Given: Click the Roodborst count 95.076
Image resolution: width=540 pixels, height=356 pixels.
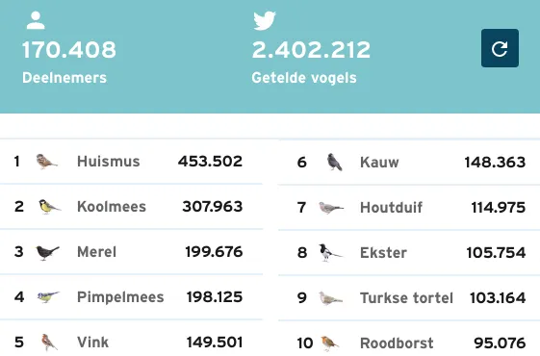Looking at the screenshot, I should 500,343.
